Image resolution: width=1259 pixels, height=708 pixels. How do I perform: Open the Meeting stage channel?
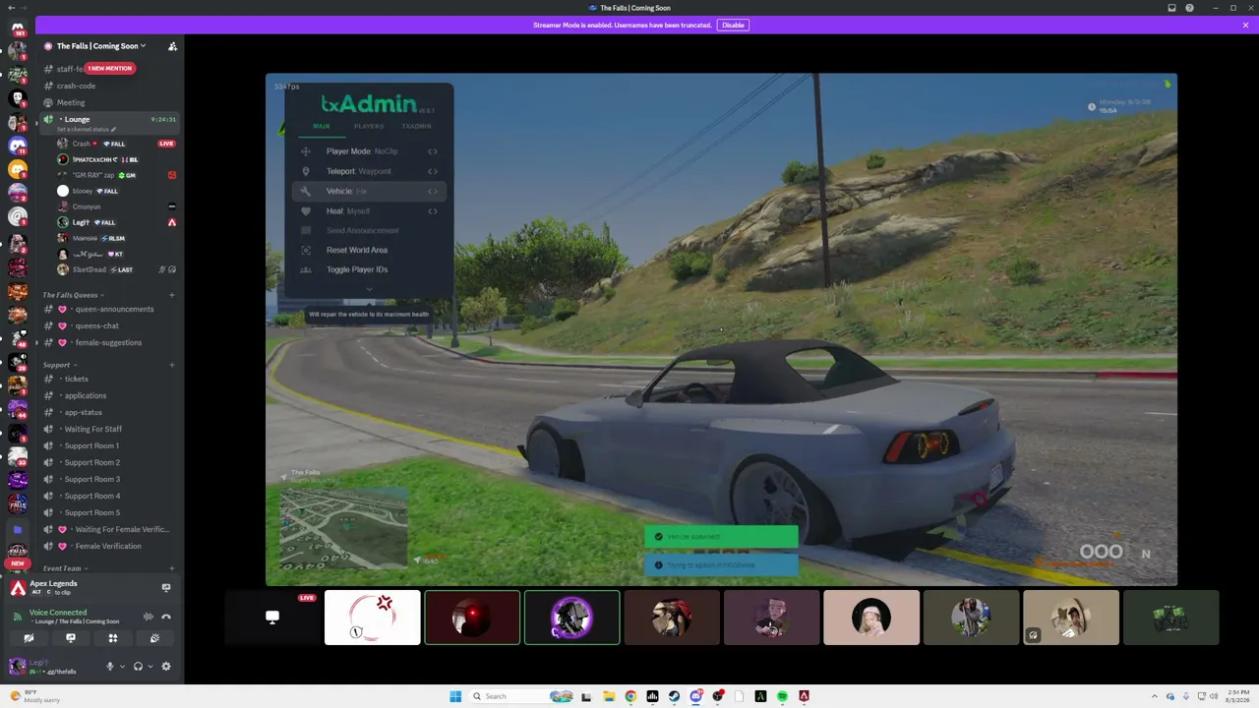click(108, 102)
